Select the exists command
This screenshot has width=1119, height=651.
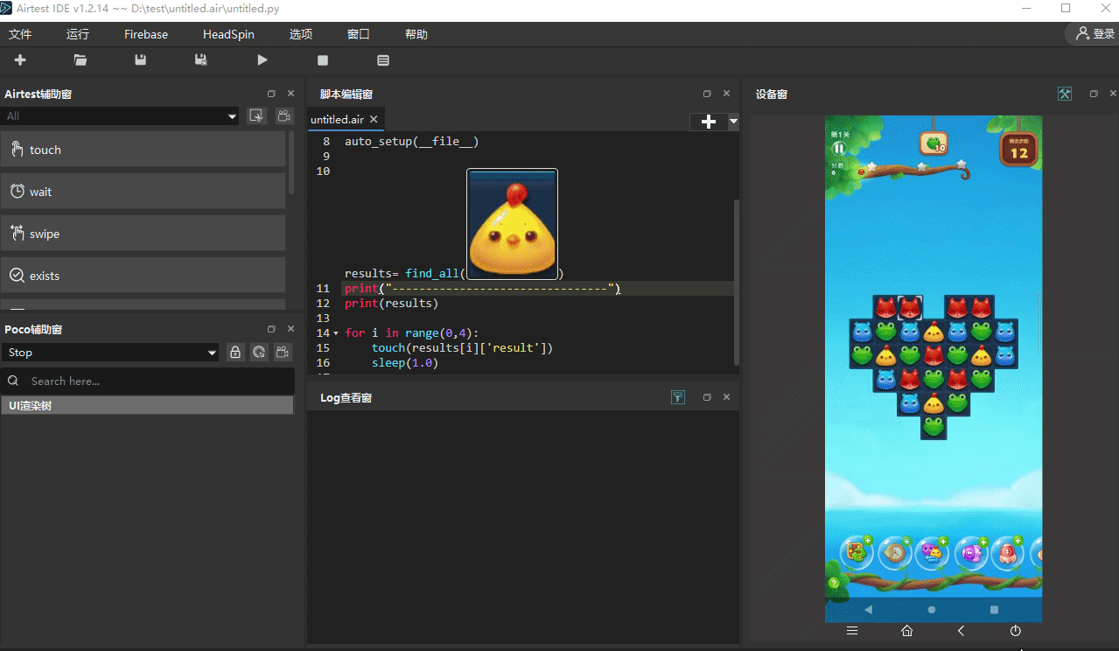(143, 276)
